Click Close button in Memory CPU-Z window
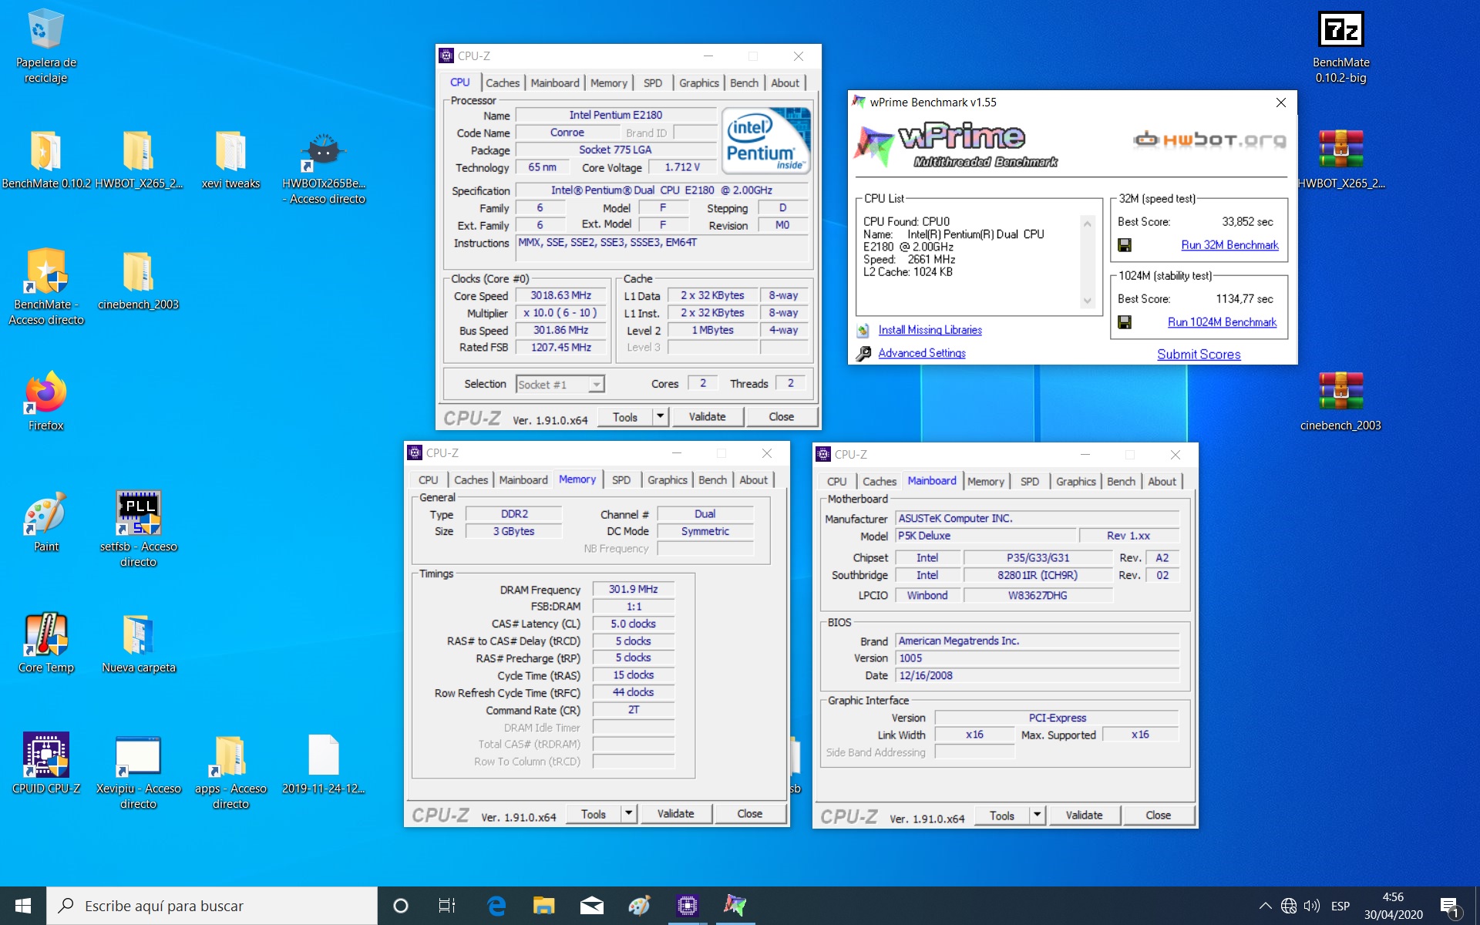The height and width of the screenshot is (925, 1480). coord(749,814)
